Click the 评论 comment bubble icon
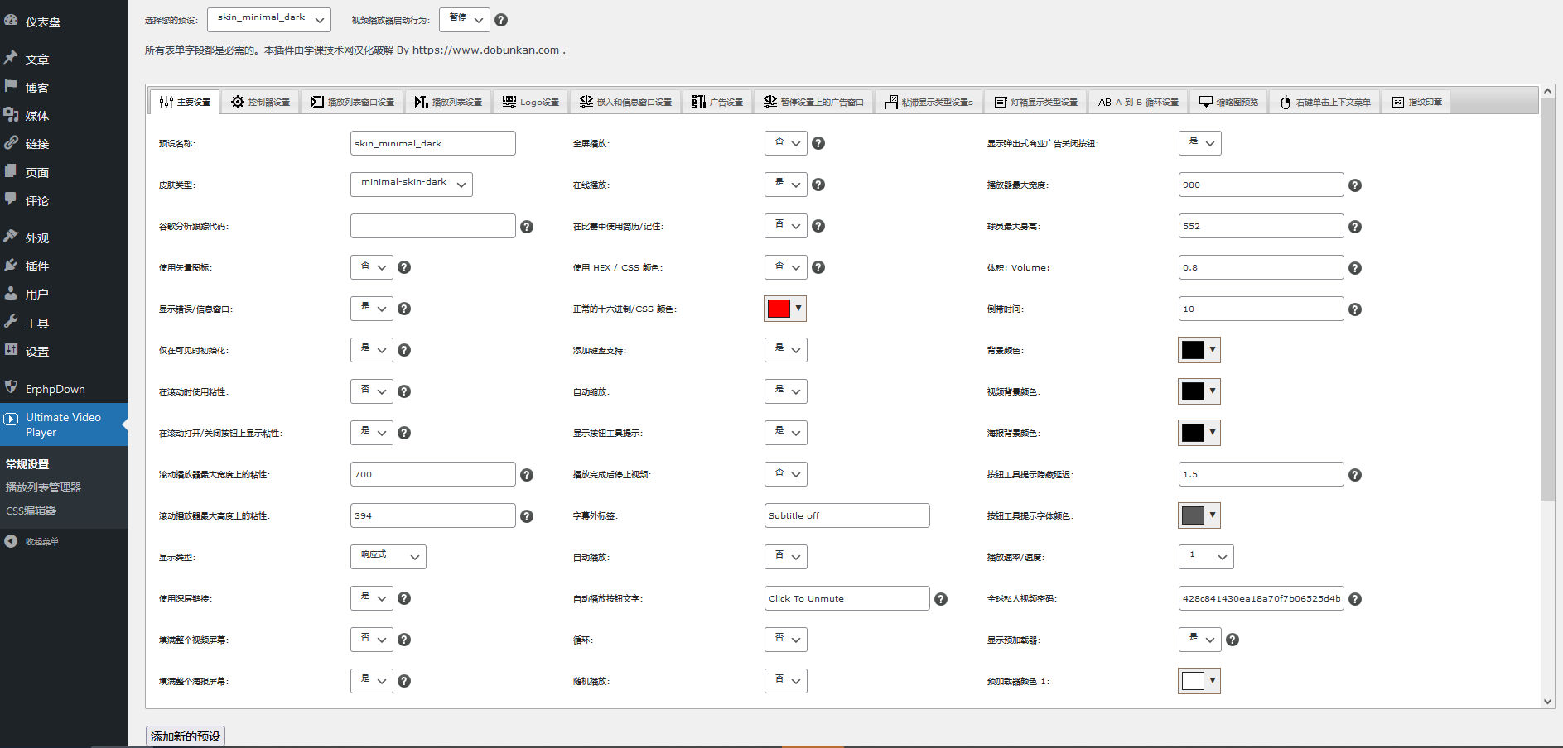 click(11, 199)
